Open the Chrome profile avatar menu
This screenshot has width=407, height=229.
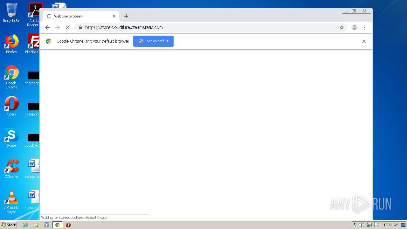355,27
